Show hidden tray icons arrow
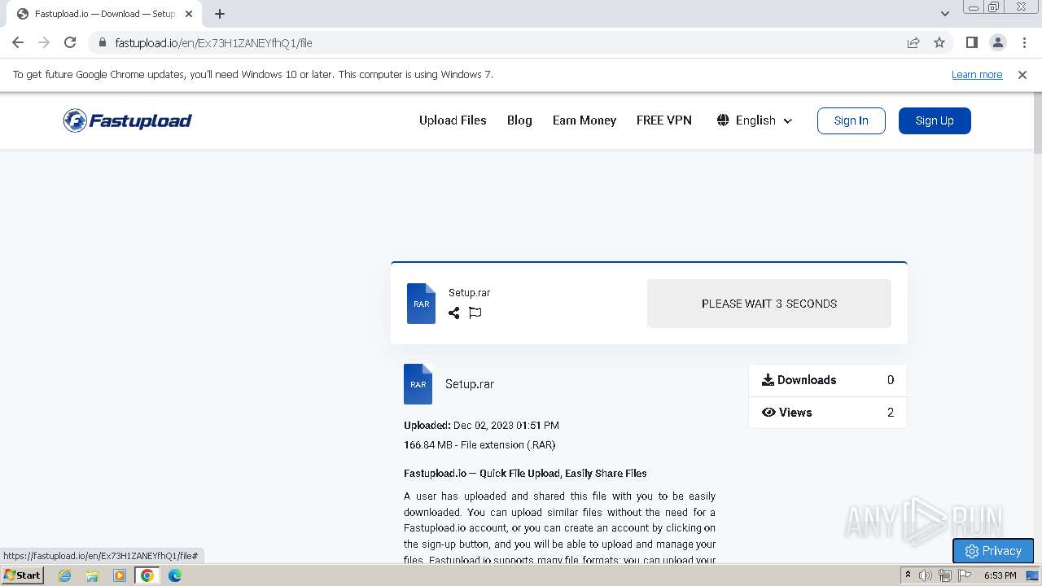1042x586 pixels. pyautogui.click(x=908, y=575)
